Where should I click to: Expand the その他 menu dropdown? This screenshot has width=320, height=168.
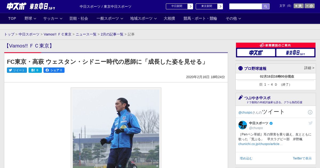tap(233, 18)
